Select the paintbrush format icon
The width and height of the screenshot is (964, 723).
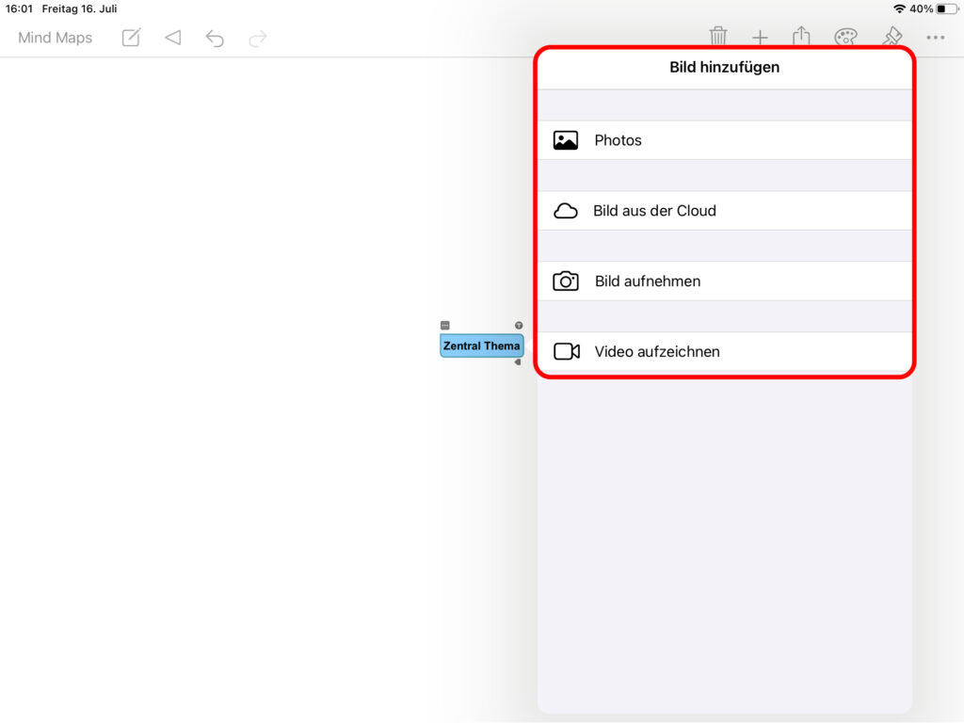tap(891, 37)
